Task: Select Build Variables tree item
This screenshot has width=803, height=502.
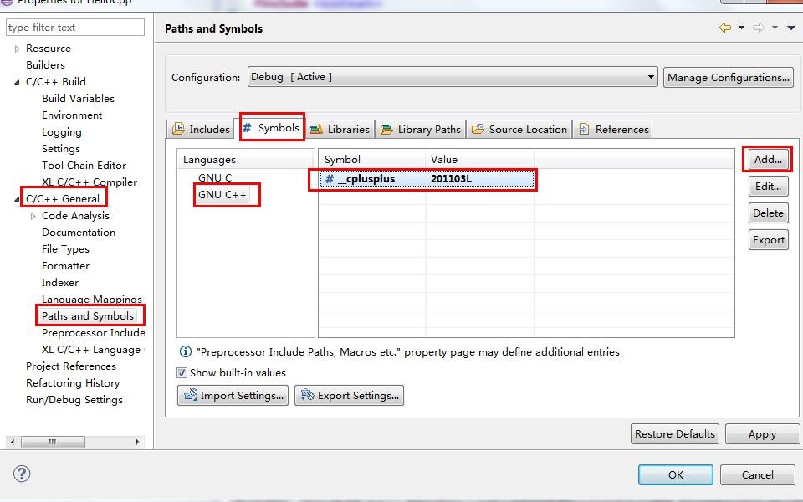Action: click(x=78, y=99)
